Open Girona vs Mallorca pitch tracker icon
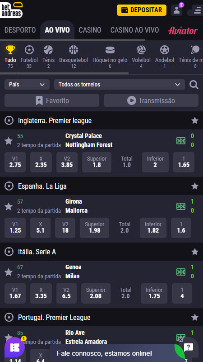203x362 pixels. pos(181,206)
